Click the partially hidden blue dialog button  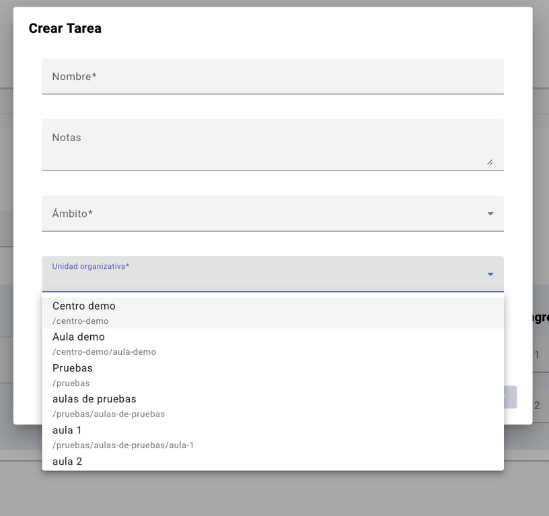click(x=510, y=397)
